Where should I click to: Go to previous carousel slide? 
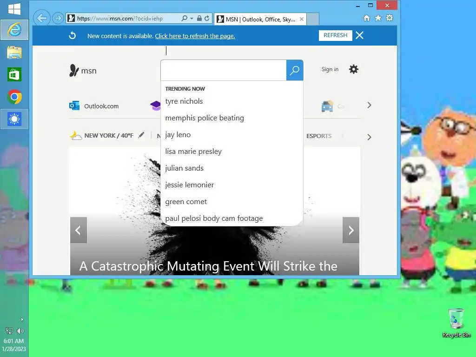pyautogui.click(x=78, y=230)
